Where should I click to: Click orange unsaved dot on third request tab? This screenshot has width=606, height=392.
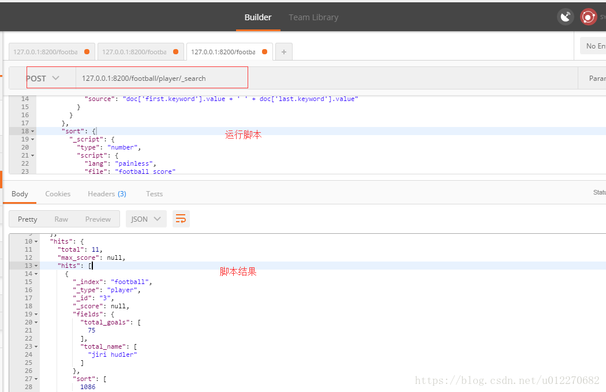[x=265, y=52]
